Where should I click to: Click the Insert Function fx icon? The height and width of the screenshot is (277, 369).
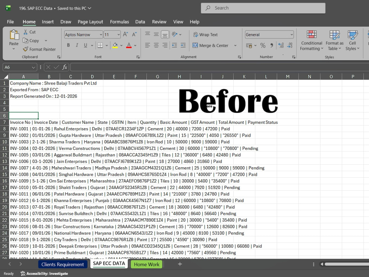point(65,67)
